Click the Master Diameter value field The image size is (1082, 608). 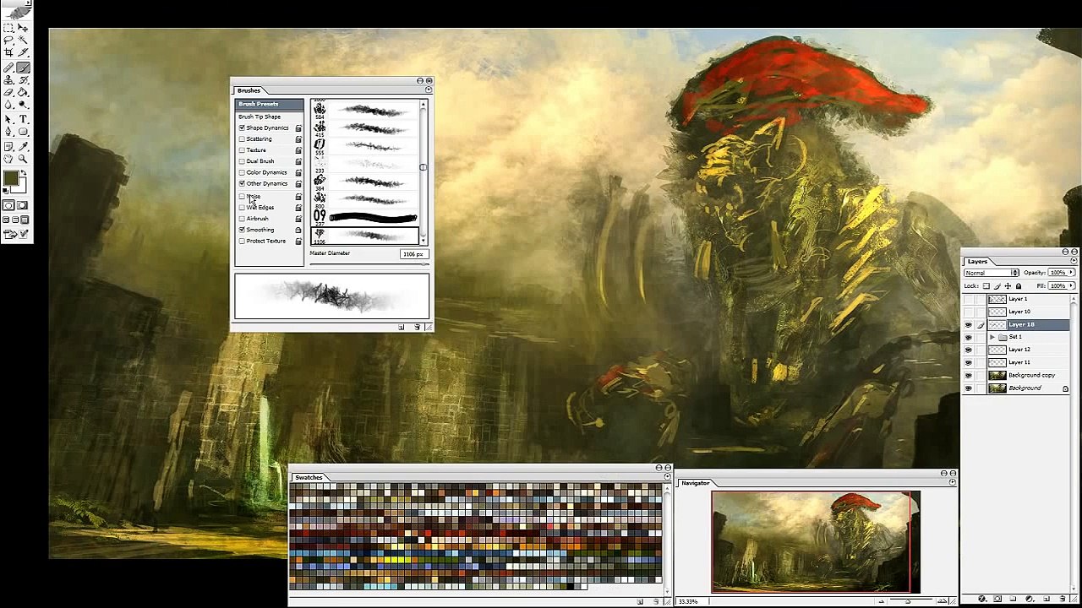[x=413, y=254]
